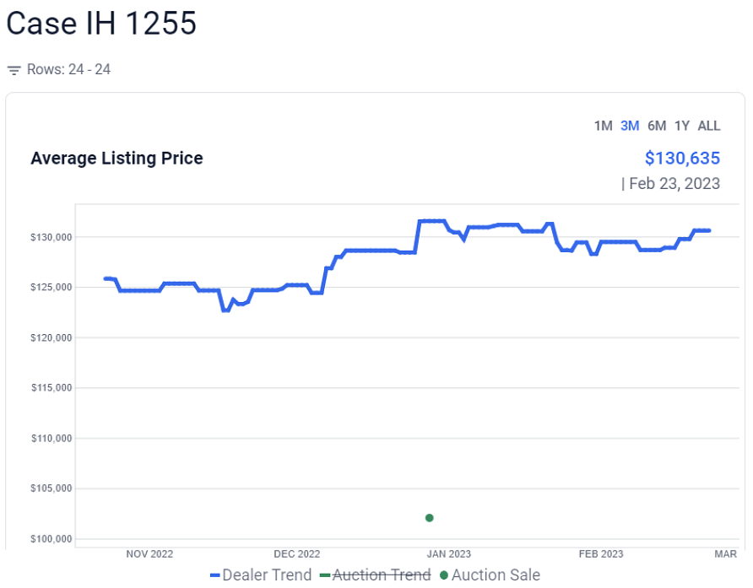Click the $130,000 y-axis label

click(51, 237)
